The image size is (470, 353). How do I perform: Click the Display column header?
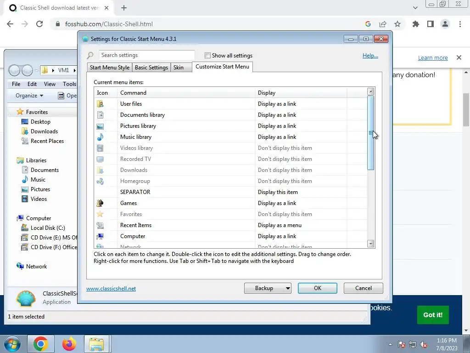pyautogui.click(x=301, y=93)
